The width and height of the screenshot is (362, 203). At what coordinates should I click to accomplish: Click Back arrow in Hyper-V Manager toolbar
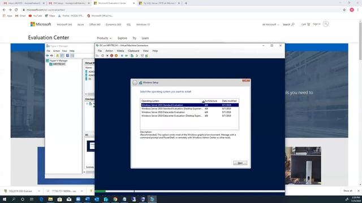pyautogui.click(x=48, y=56)
